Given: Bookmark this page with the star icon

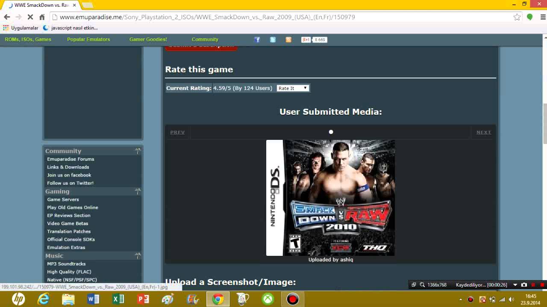Looking at the screenshot, I should 517,17.
